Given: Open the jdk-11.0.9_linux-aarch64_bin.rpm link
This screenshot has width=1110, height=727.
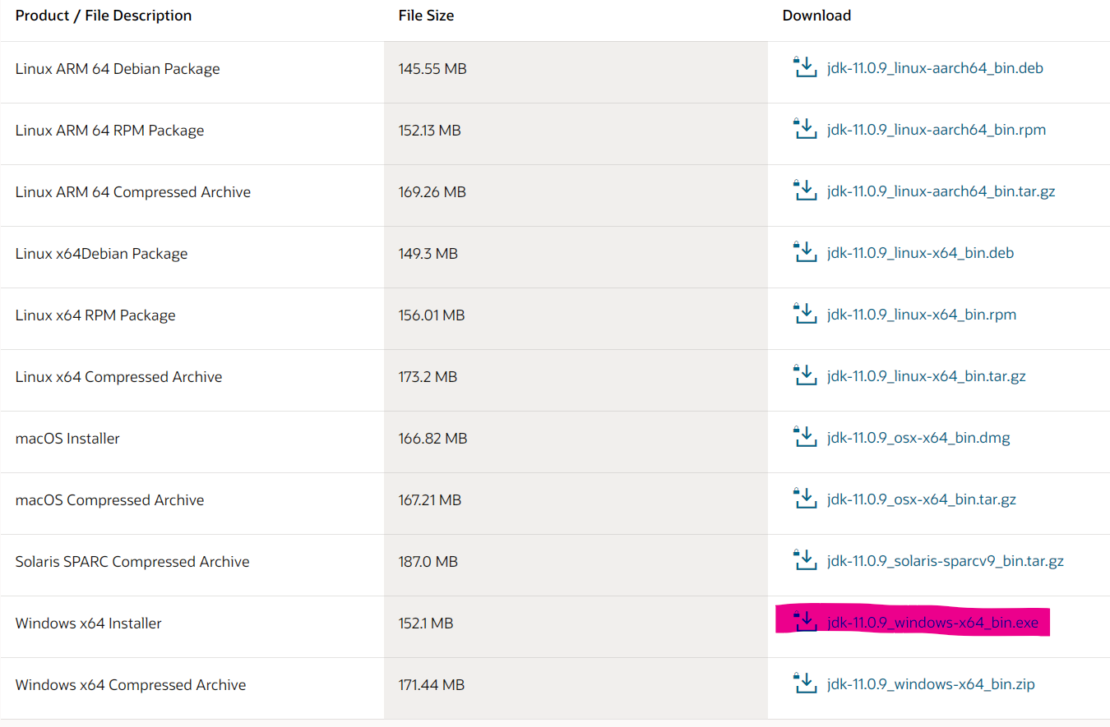Looking at the screenshot, I should [x=937, y=130].
